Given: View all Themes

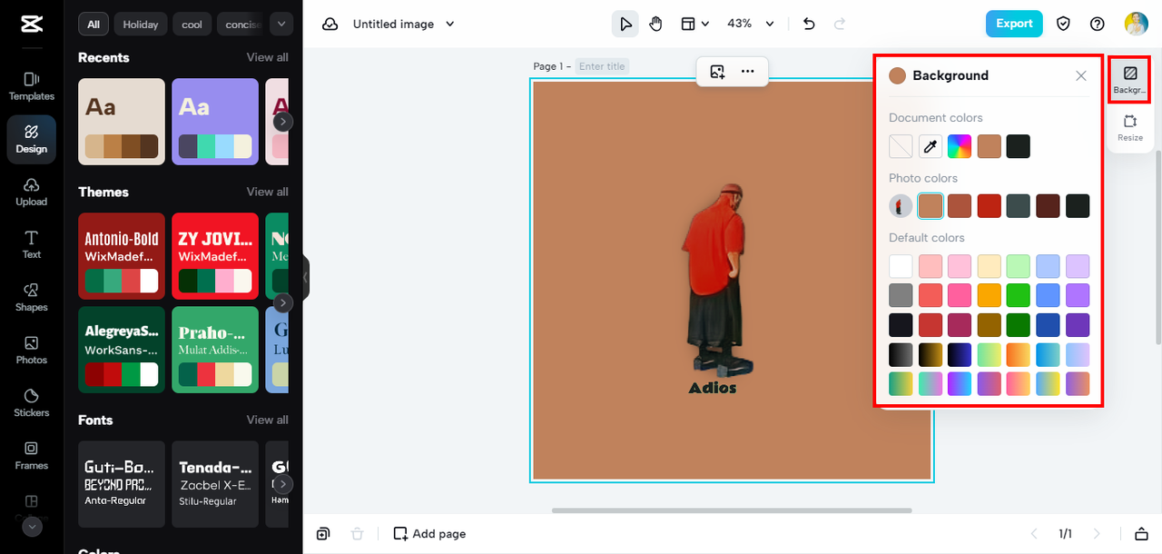Looking at the screenshot, I should click(x=268, y=192).
